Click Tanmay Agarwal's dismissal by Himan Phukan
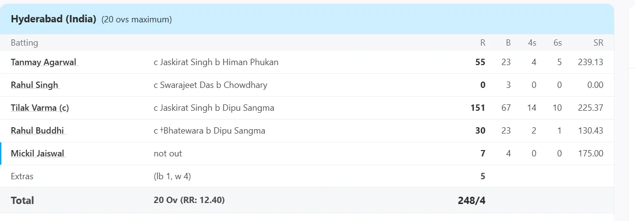Screen dimensions: 635x221 (216, 62)
